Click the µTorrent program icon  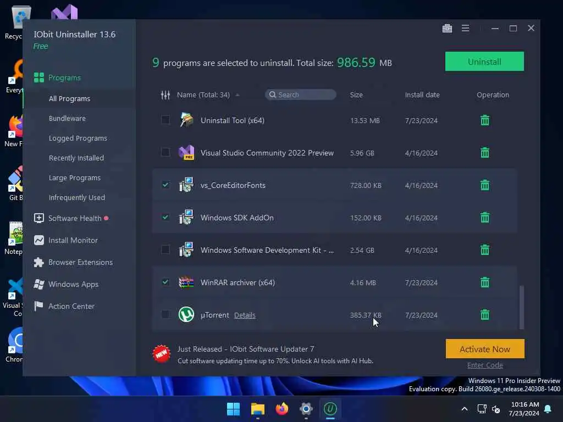point(186,315)
